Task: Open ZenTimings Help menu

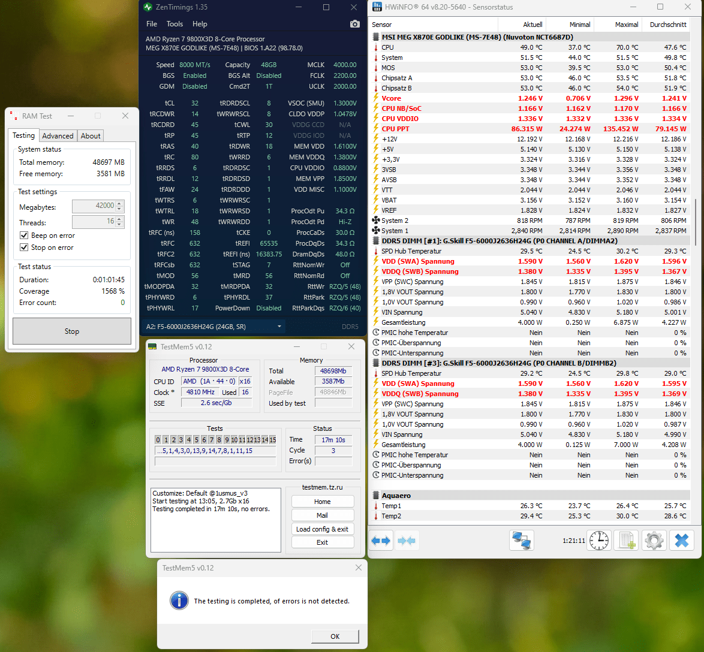Action: [x=200, y=24]
